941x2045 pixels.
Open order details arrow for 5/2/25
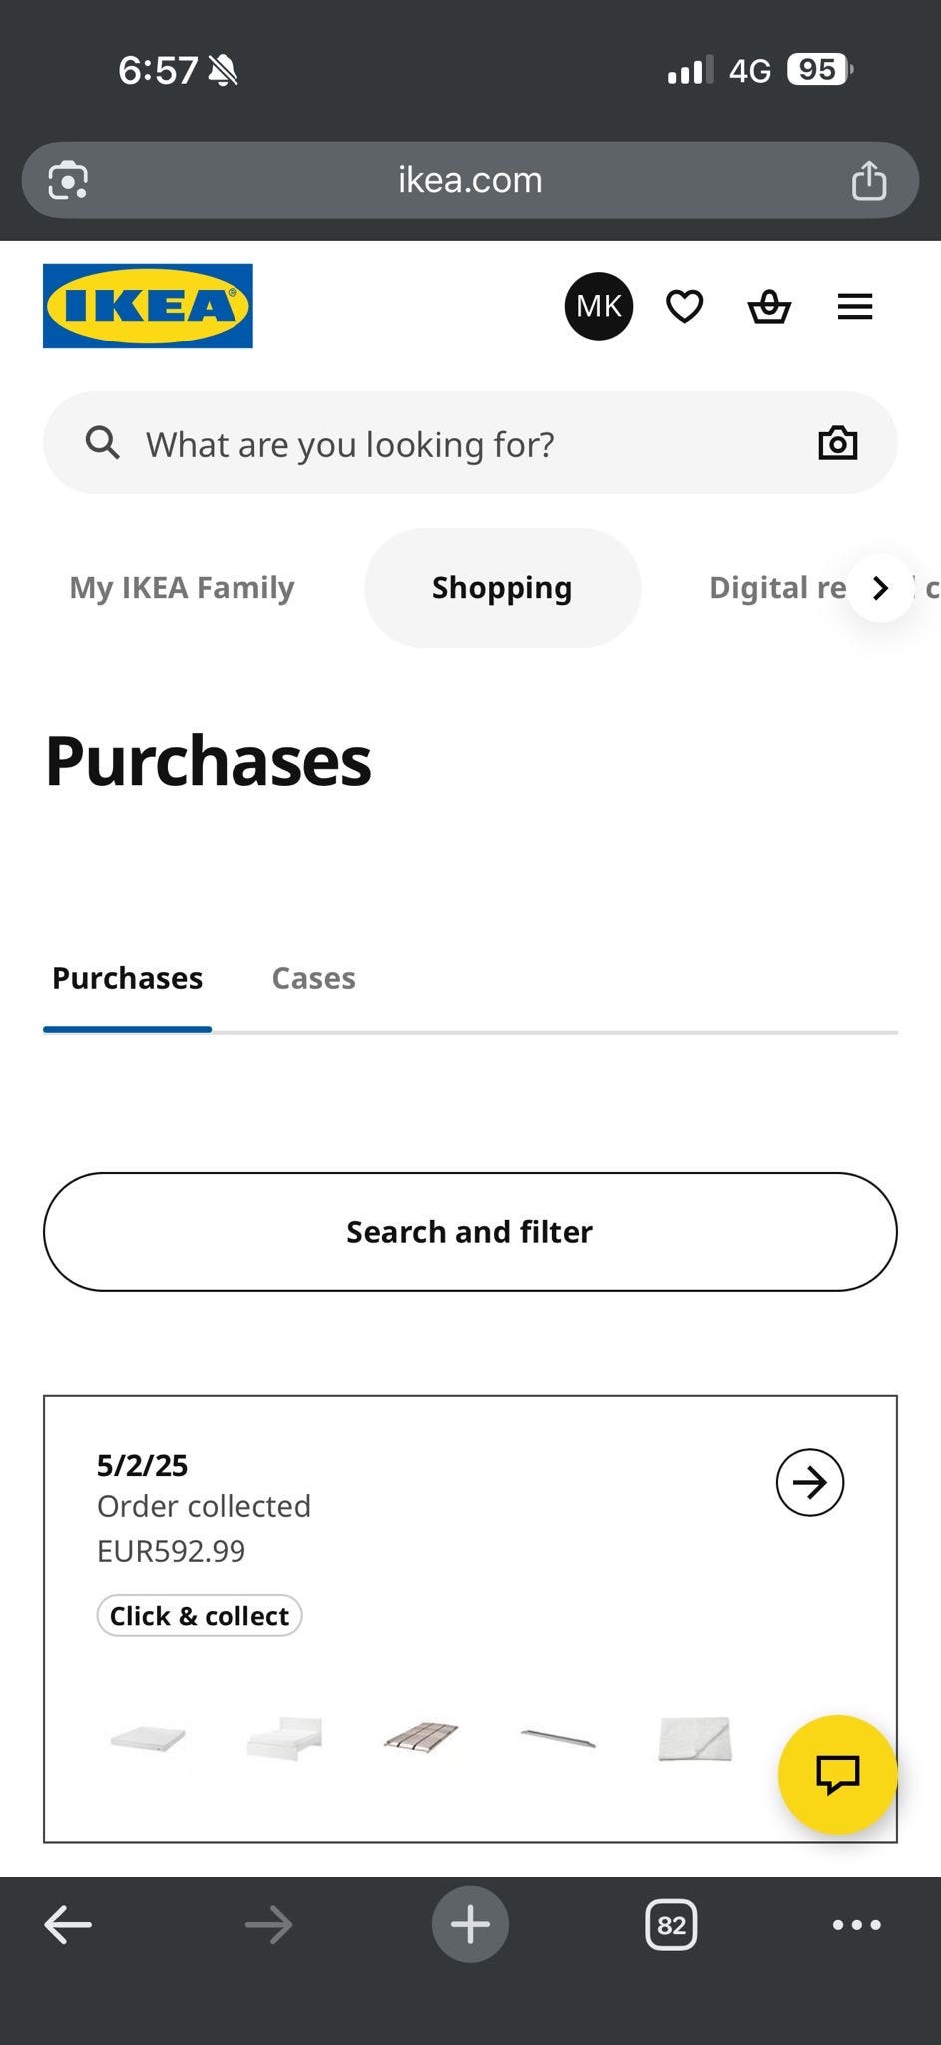(809, 1482)
